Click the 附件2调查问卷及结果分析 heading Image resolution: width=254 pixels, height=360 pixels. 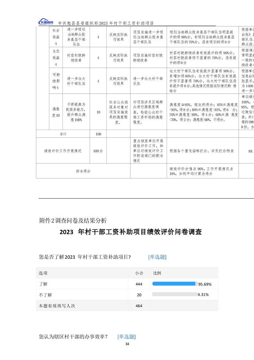pos(73,220)
